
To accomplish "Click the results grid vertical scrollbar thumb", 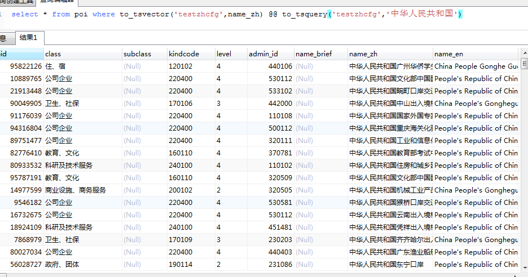I will tap(525, 64).
